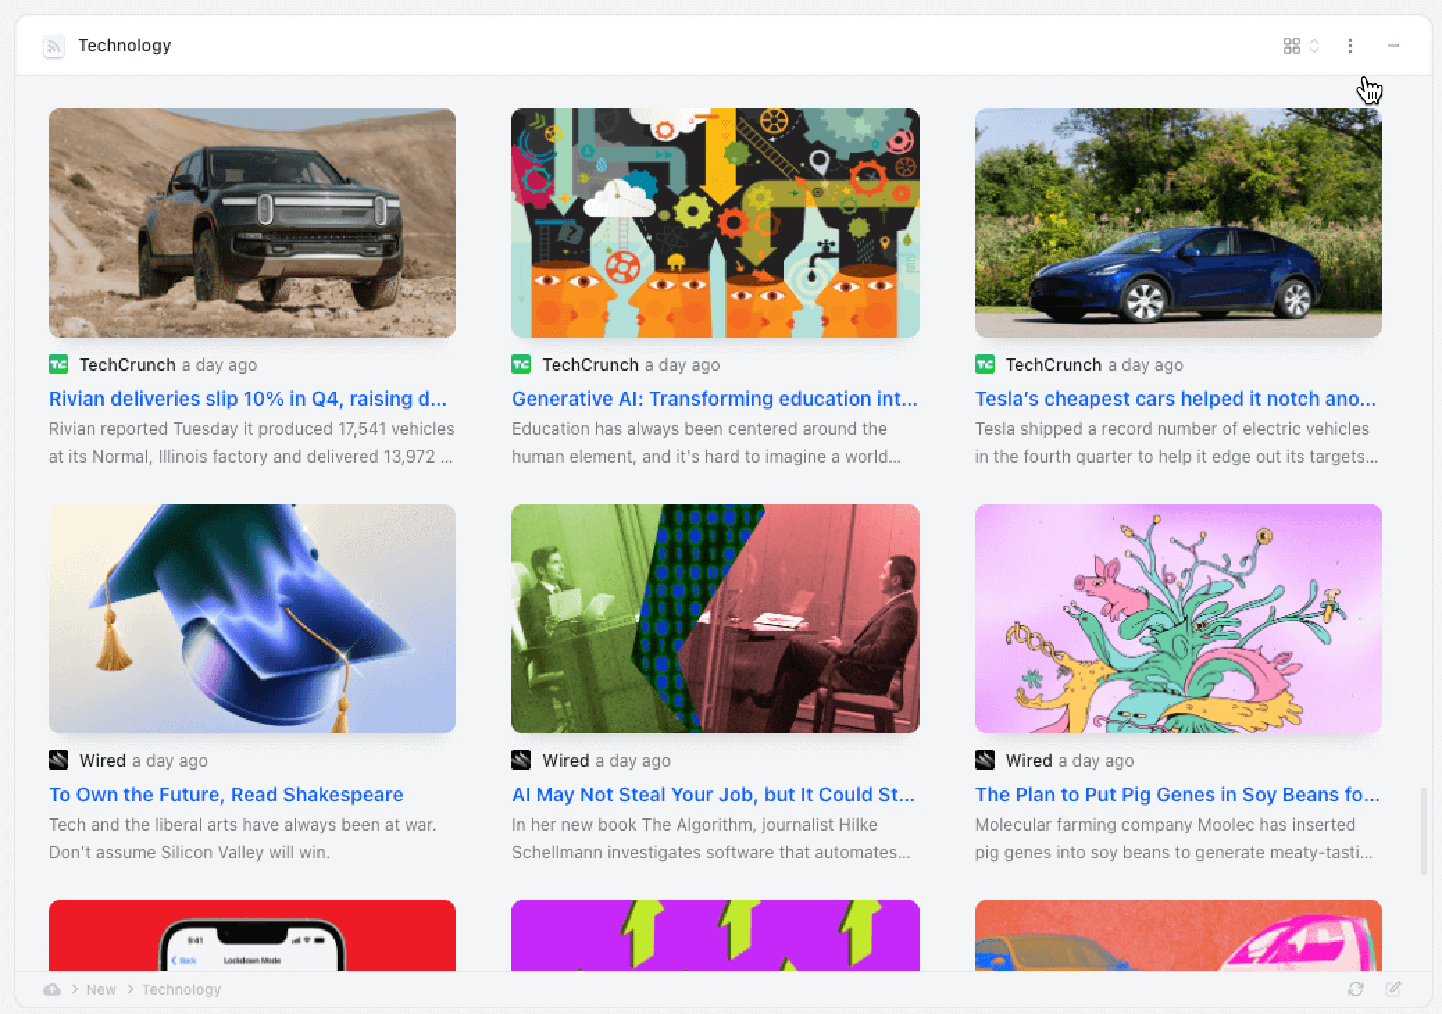The width and height of the screenshot is (1442, 1014).
Task: Open AI May Not Steal Your Job article
Action: 713,795
